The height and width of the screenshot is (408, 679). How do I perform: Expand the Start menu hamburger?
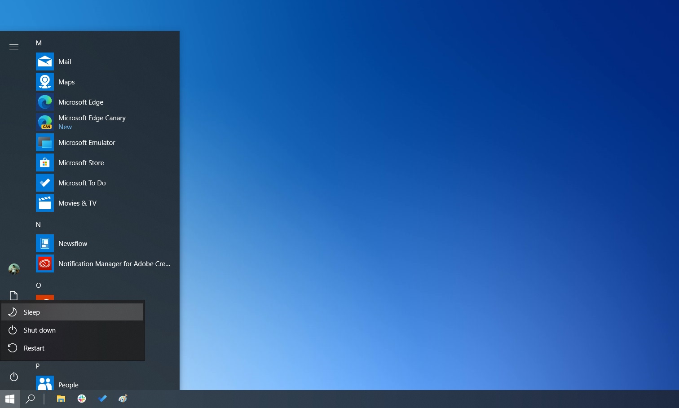(14, 47)
